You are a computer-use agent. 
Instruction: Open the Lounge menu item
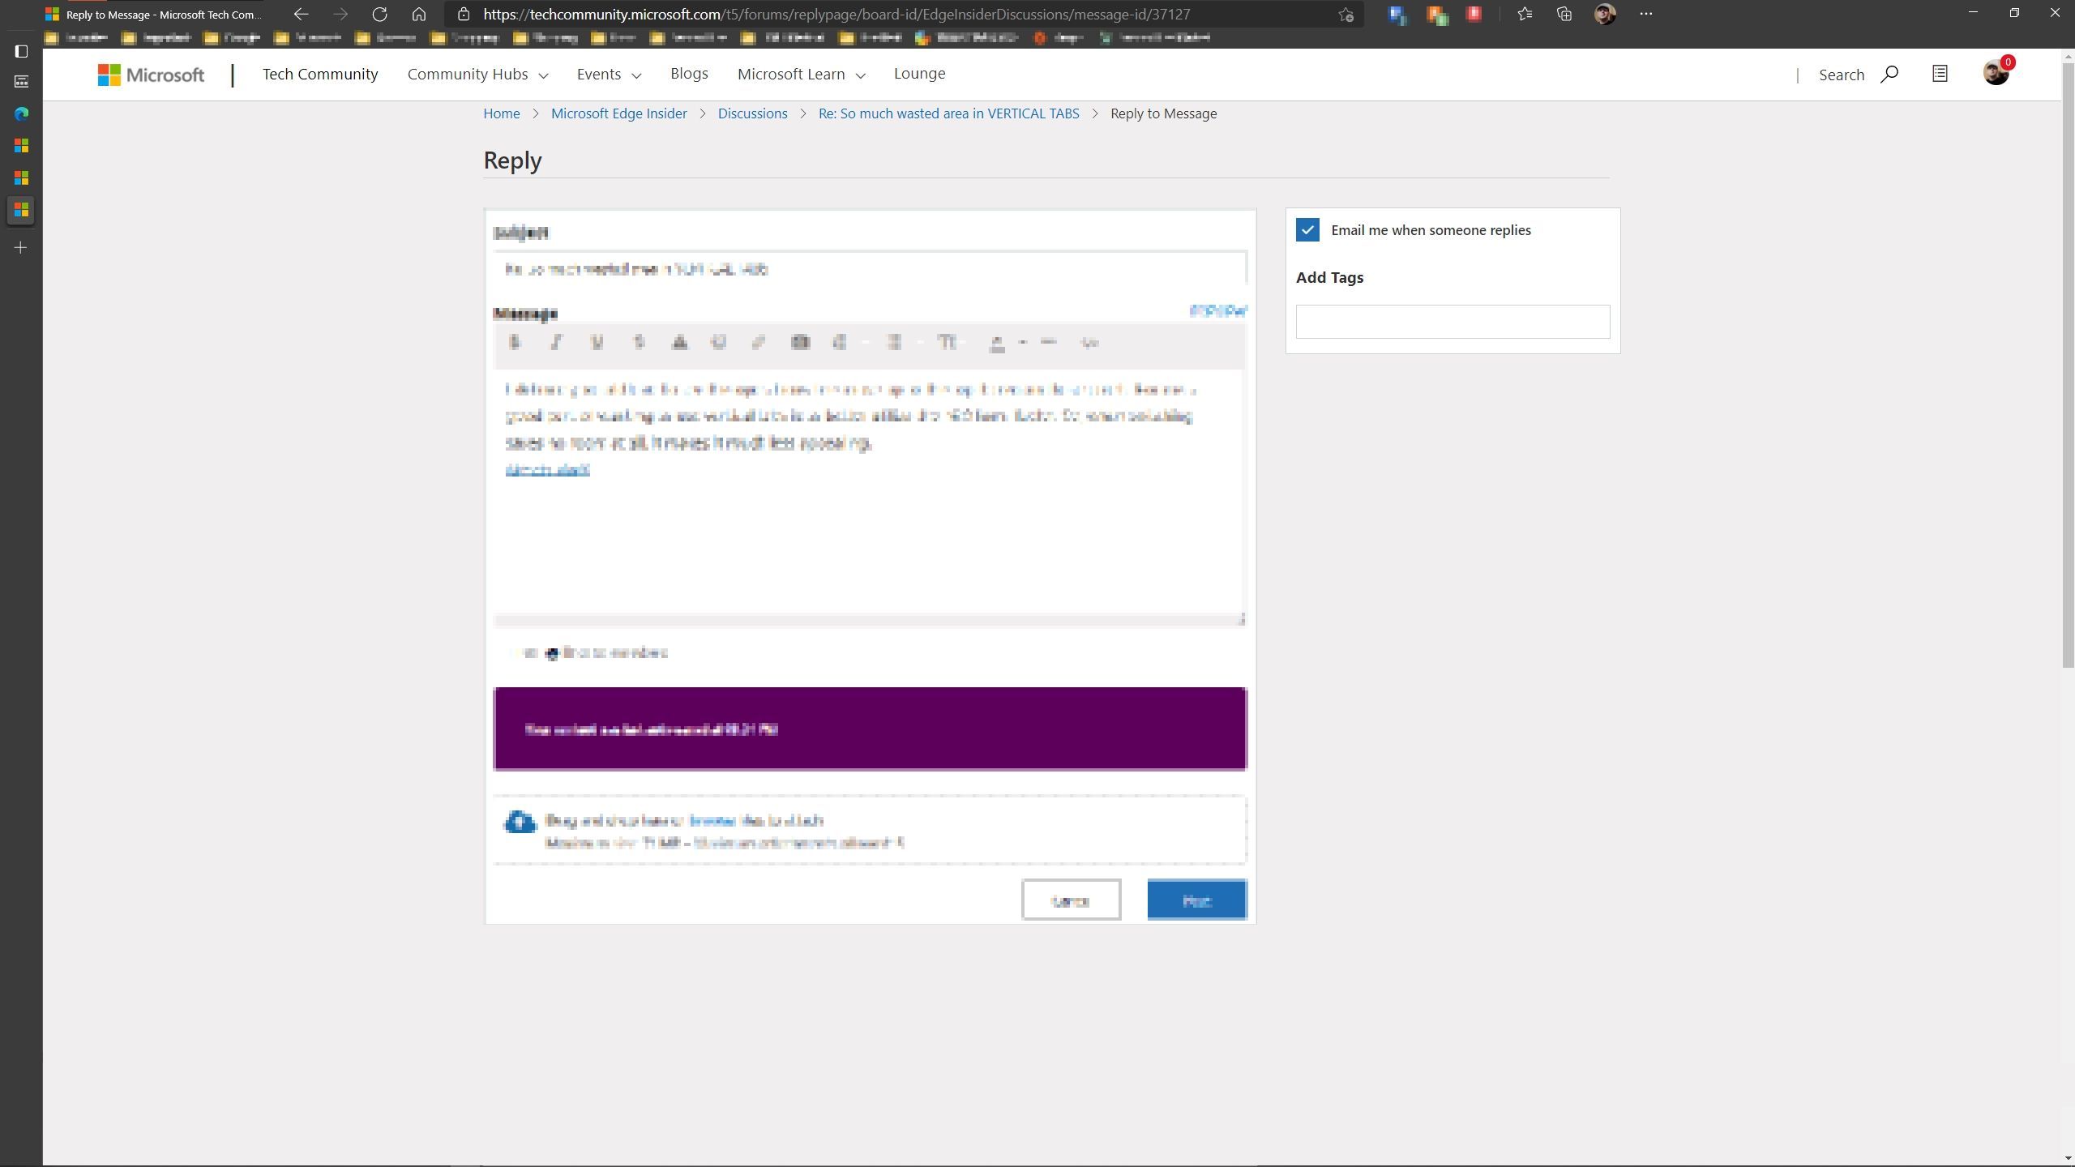pos(919,74)
